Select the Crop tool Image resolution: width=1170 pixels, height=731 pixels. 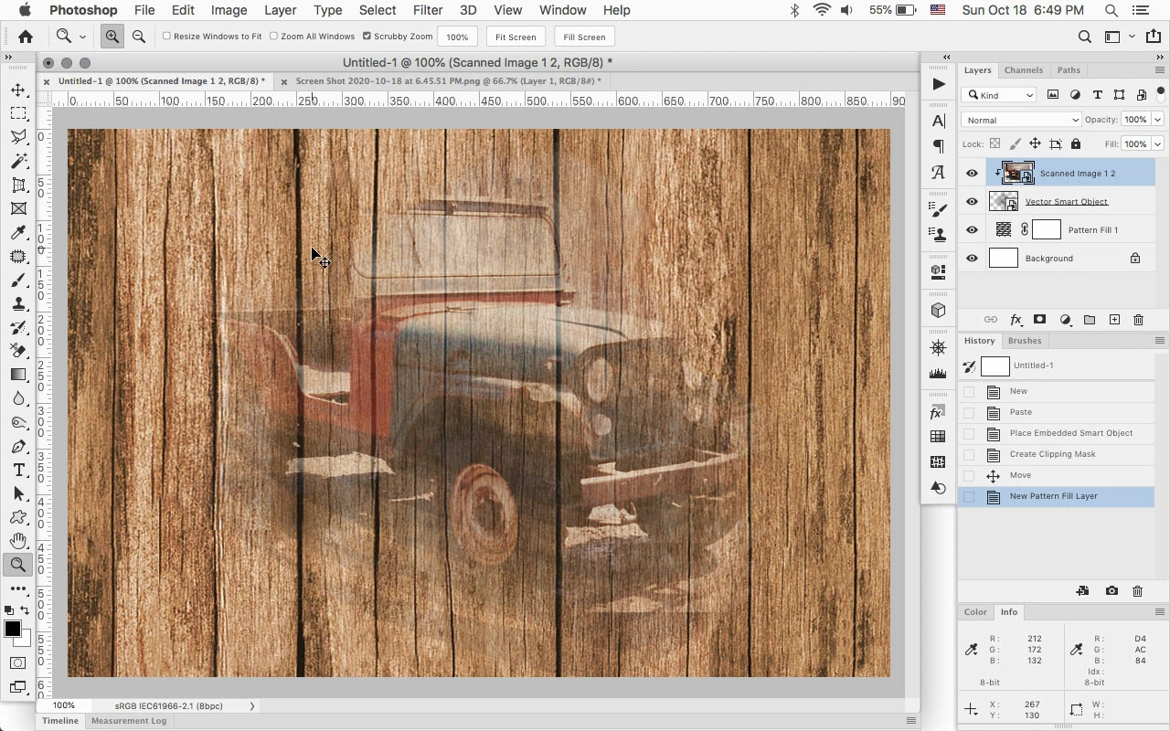click(18, 185)
